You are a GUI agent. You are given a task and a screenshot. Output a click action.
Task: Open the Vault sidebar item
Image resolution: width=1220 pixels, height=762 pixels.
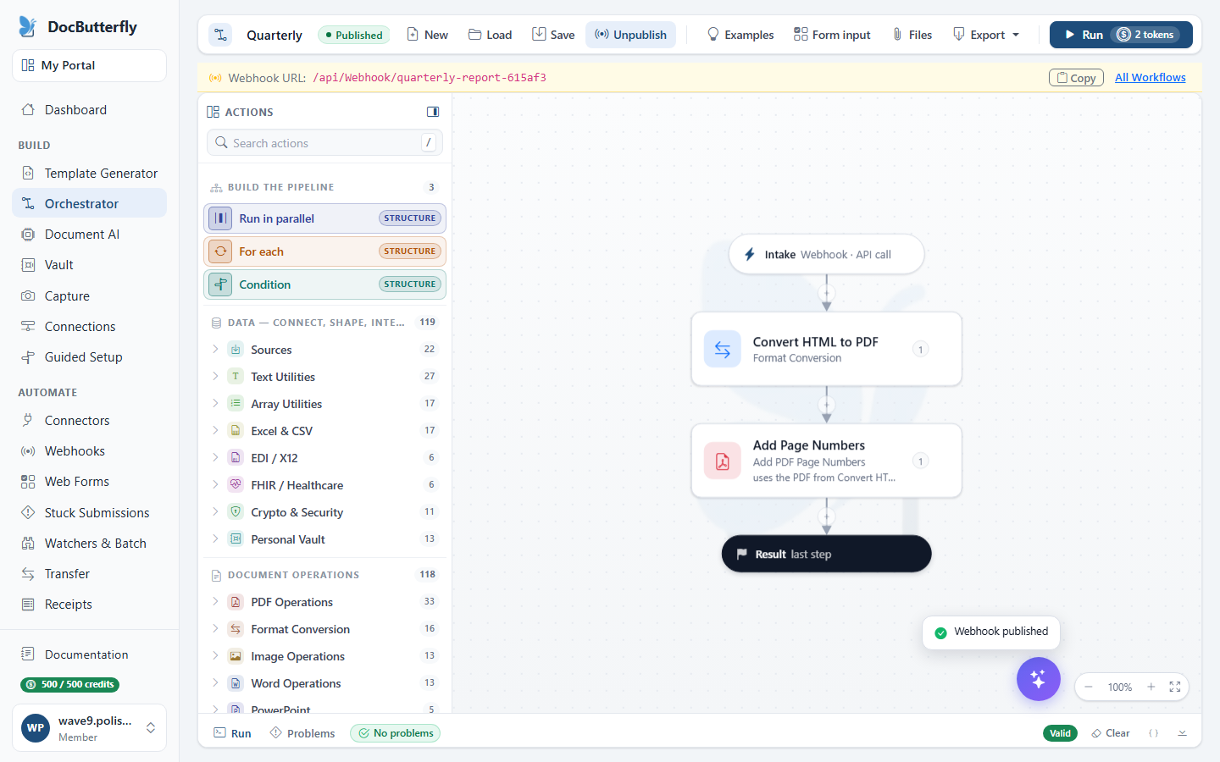click(x=89, y=265)
